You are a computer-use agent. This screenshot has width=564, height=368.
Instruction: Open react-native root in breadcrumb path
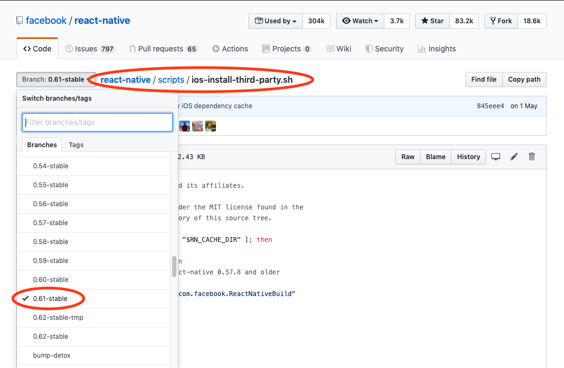[x=126, y=80]
